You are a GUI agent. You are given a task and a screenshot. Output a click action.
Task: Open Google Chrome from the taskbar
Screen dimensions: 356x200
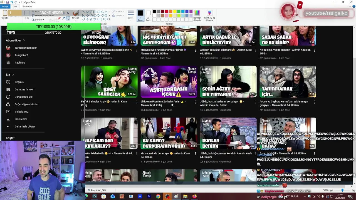(158, 196)
